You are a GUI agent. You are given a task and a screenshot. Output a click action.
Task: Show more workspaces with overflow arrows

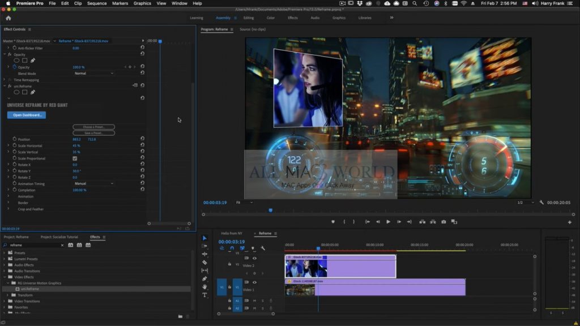coord(391,18)
